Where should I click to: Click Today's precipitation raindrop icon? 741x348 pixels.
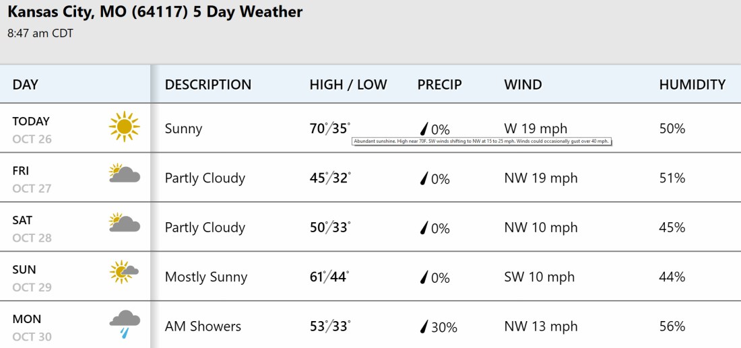click(x=424, y=129)
